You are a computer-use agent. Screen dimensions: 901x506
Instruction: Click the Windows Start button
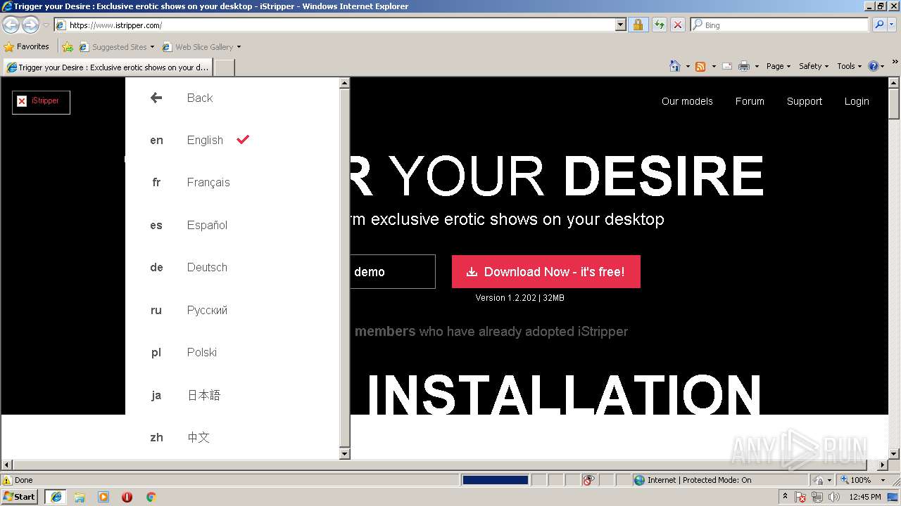coord(20,497)
